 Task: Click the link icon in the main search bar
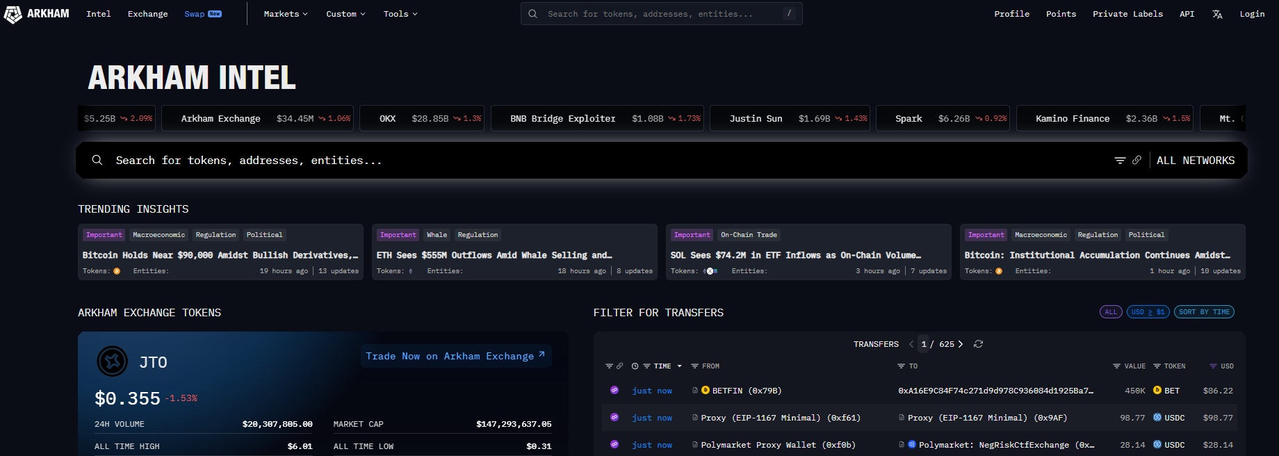click(x=1137, y=161)
